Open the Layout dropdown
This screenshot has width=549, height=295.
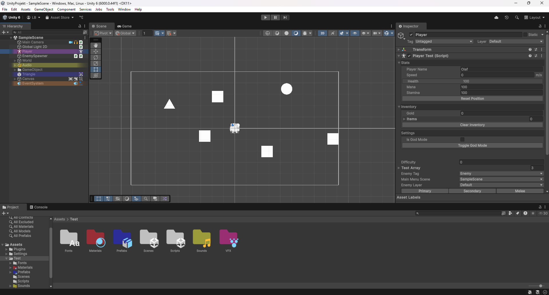(x=534, y=17)
